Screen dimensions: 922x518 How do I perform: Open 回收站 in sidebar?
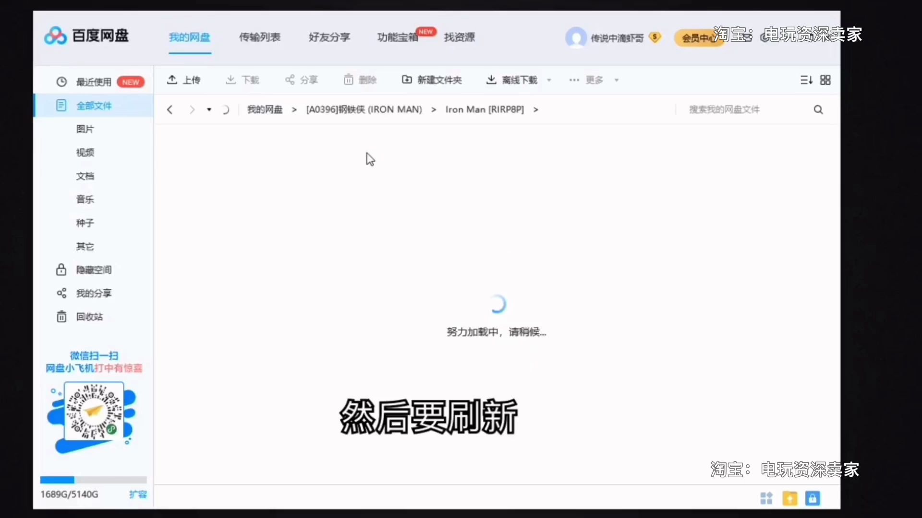pyautogui.click(x=89, y=317)
